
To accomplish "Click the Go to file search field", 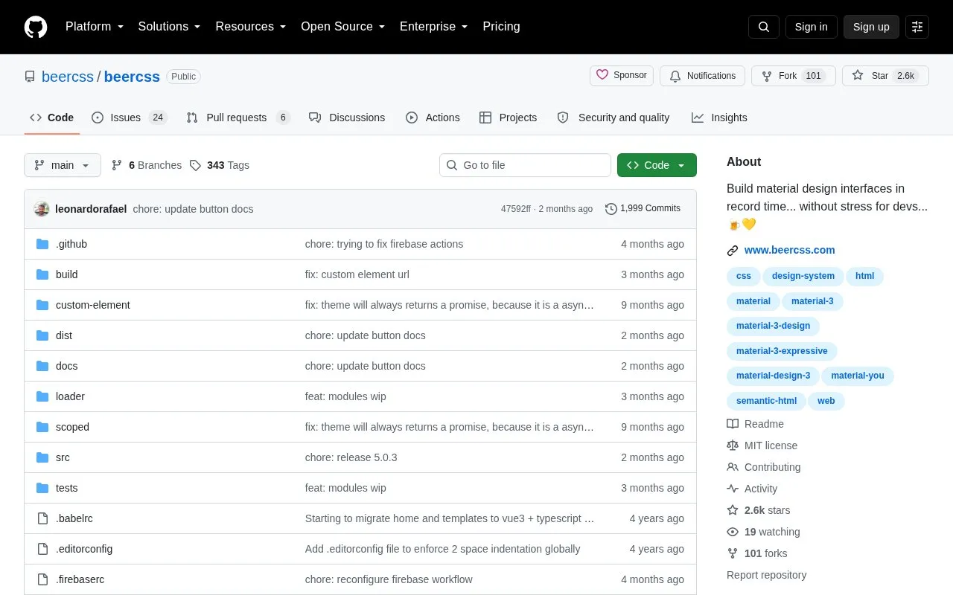I will point(525,165).
